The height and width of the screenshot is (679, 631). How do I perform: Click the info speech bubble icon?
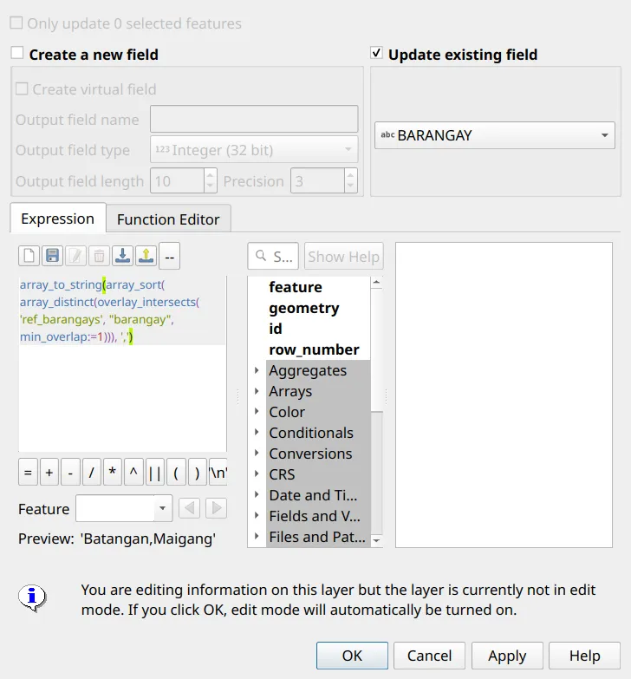coord(32,598)
